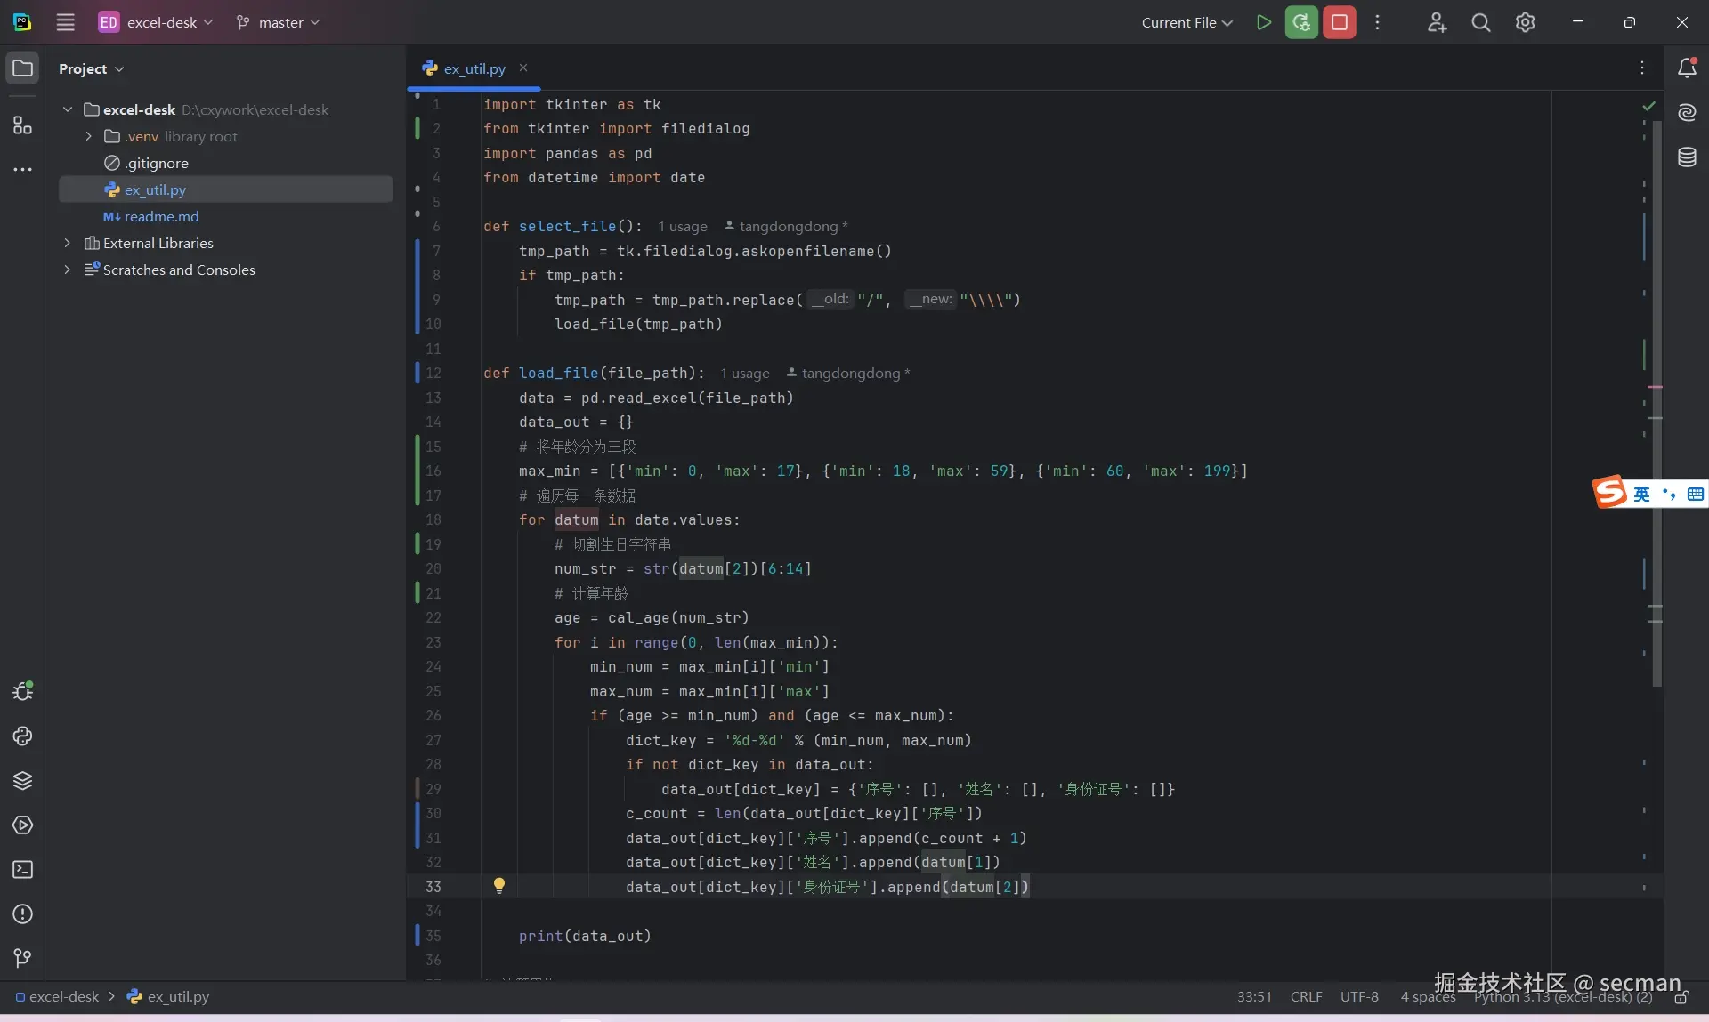The image size is (1709, 1022).
Task: Click the green Run button
Action: [1263, 22]
